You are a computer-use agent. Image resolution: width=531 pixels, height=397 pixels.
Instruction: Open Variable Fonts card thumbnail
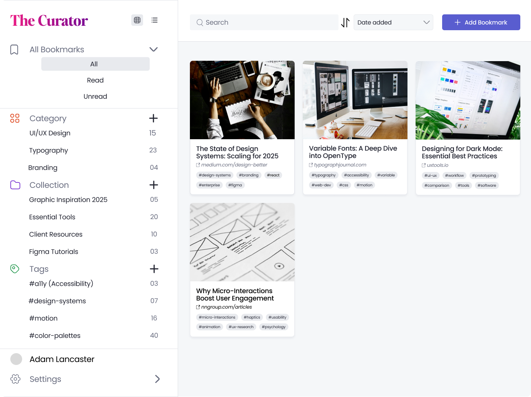pos(355,100)
